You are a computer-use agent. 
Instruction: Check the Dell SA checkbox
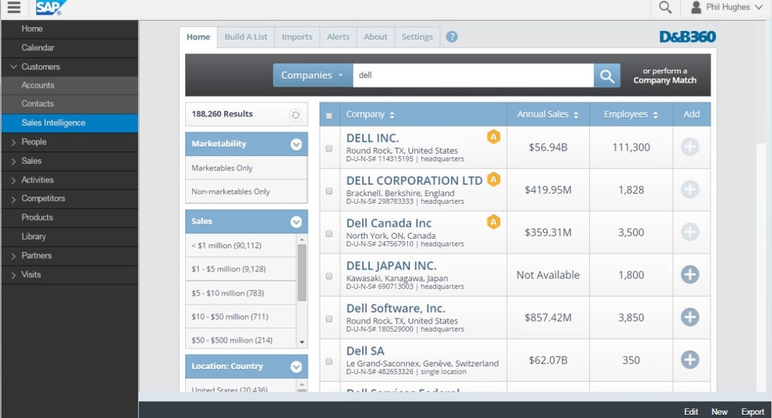[x=329, y=361]
